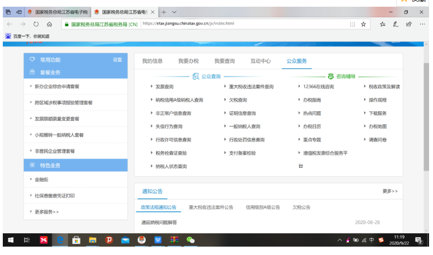Open 办税地图
The width and height of the screenshot is (433, 255).
(378, 126)
